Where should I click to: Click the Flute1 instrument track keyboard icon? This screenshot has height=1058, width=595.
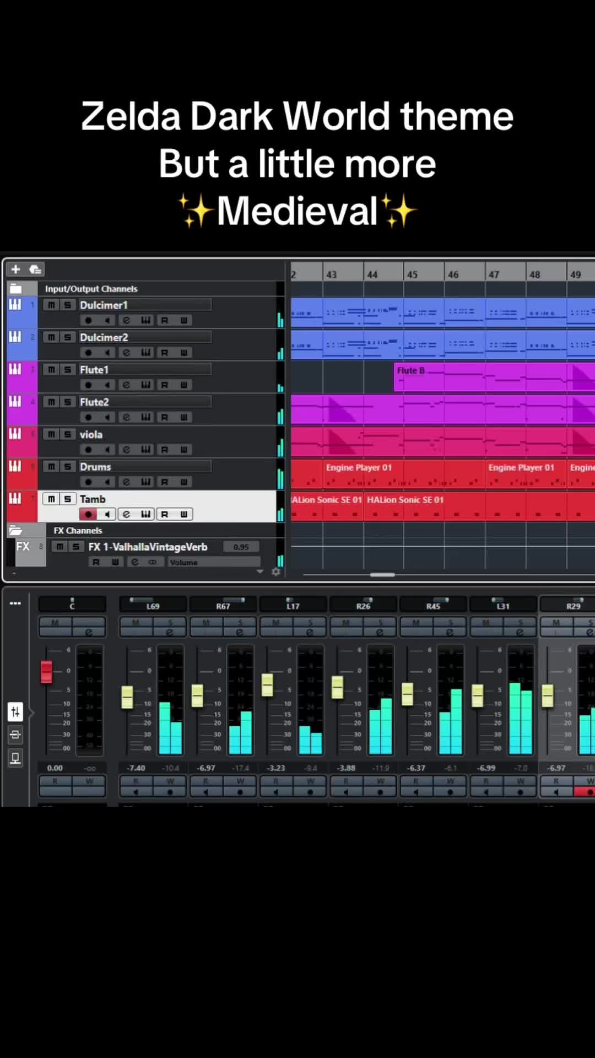click(x=15, y=369)
